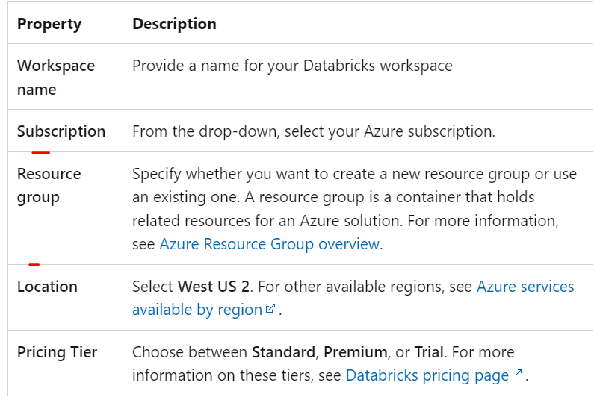Click external-link icon after "available by region"
This screenshot has height=400, width=597.
tap(271, 309)
